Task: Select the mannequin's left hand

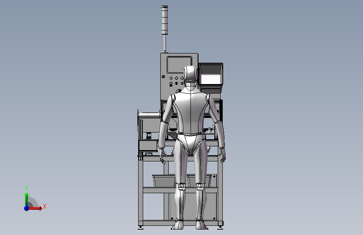Action: coord(162,156)
